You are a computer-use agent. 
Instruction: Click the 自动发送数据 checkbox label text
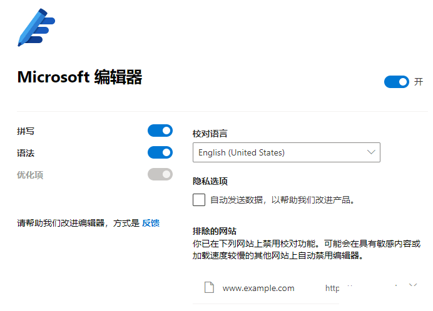(x=282, y=200)
